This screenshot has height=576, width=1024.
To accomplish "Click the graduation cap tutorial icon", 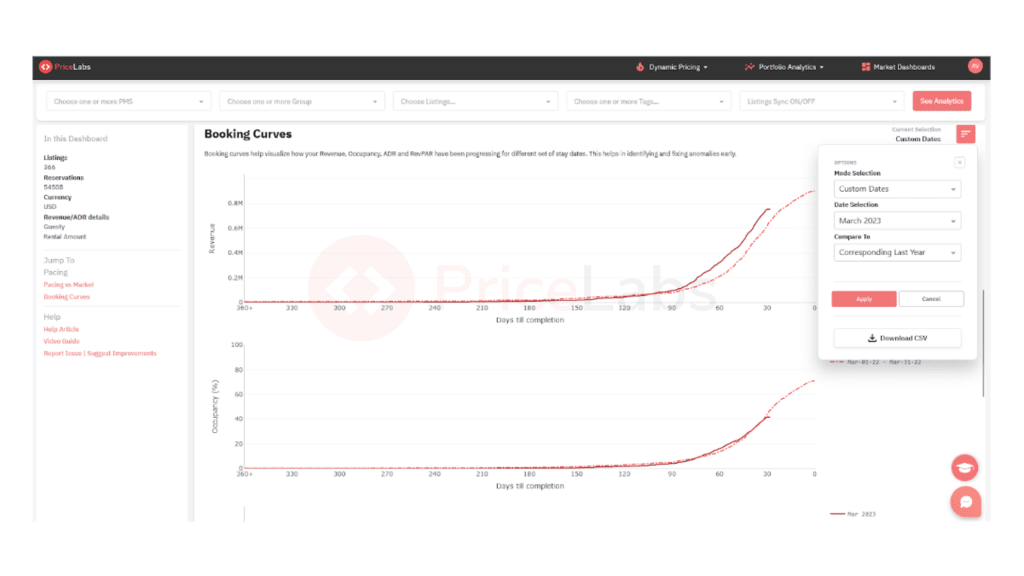I will pos(965,467).
